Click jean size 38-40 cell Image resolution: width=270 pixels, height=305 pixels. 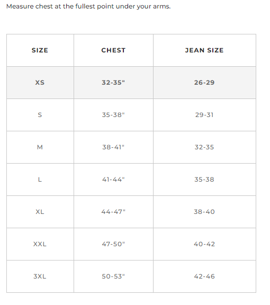coord(204,212)
